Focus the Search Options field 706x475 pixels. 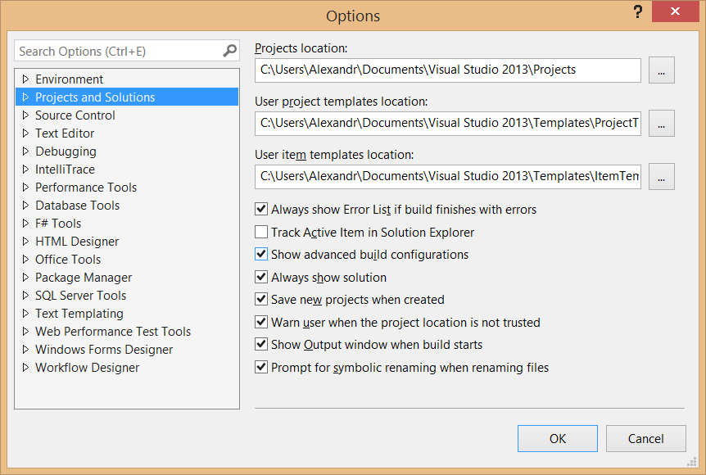pyautogui.click(x=127, y=51)
